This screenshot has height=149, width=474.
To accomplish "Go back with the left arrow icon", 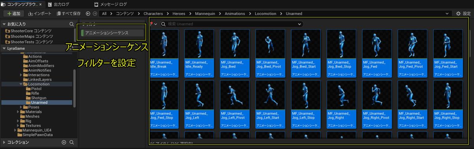I will point(88,13).
